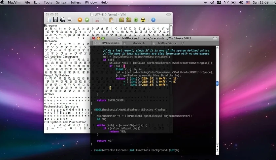Open the Tools menu

(48, 2)
